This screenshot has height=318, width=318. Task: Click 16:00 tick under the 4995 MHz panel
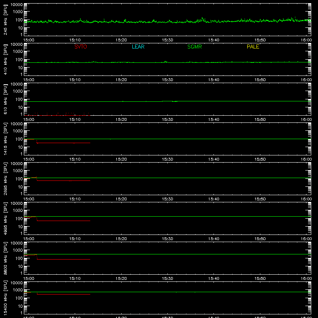tap(306, 239)
